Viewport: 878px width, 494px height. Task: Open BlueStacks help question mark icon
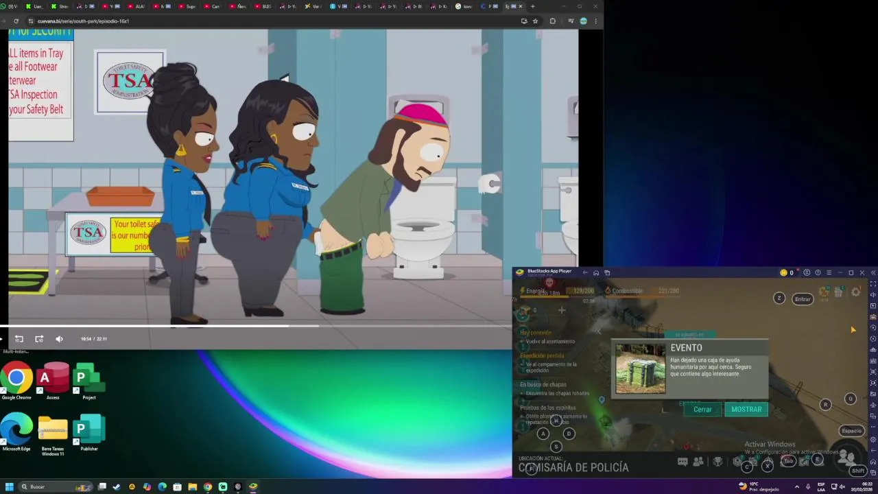(818, 273)
